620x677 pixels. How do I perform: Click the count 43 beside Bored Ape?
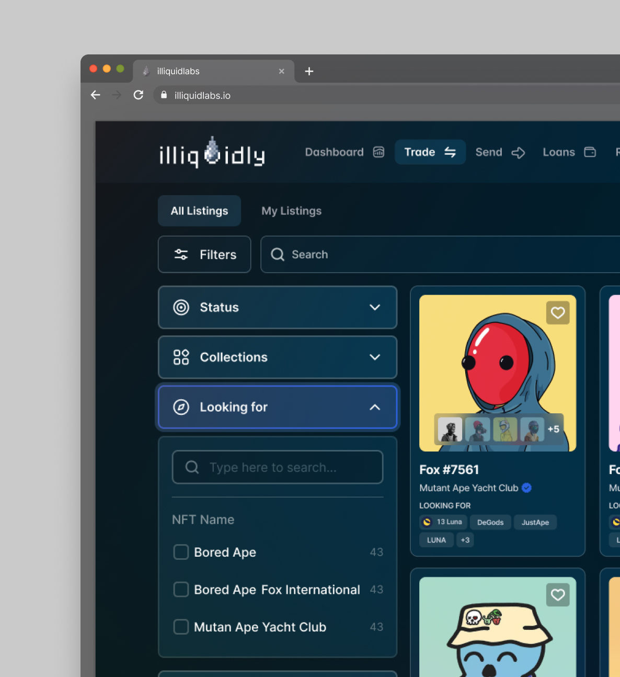[376, 552]
